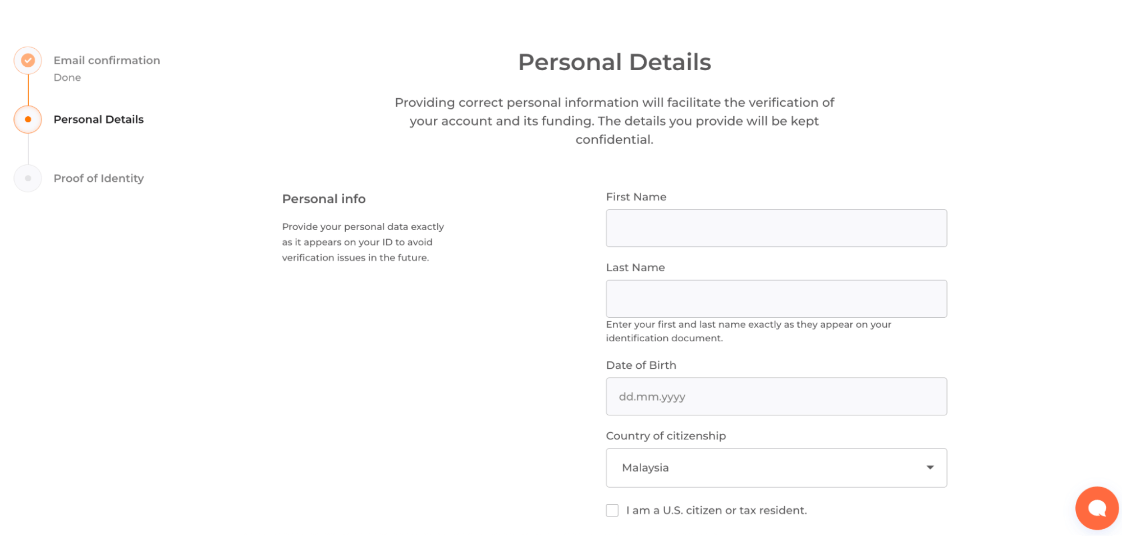Screen dimensions: 1122x536
Task: Focus the Last Name text box
Action: (776, 299)
